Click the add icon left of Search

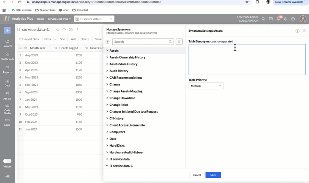tap(108, 42)
